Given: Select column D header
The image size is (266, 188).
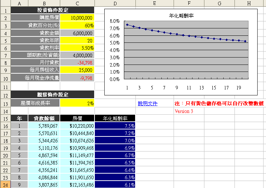Looking at the screenshot, I should tap(115, 3).
